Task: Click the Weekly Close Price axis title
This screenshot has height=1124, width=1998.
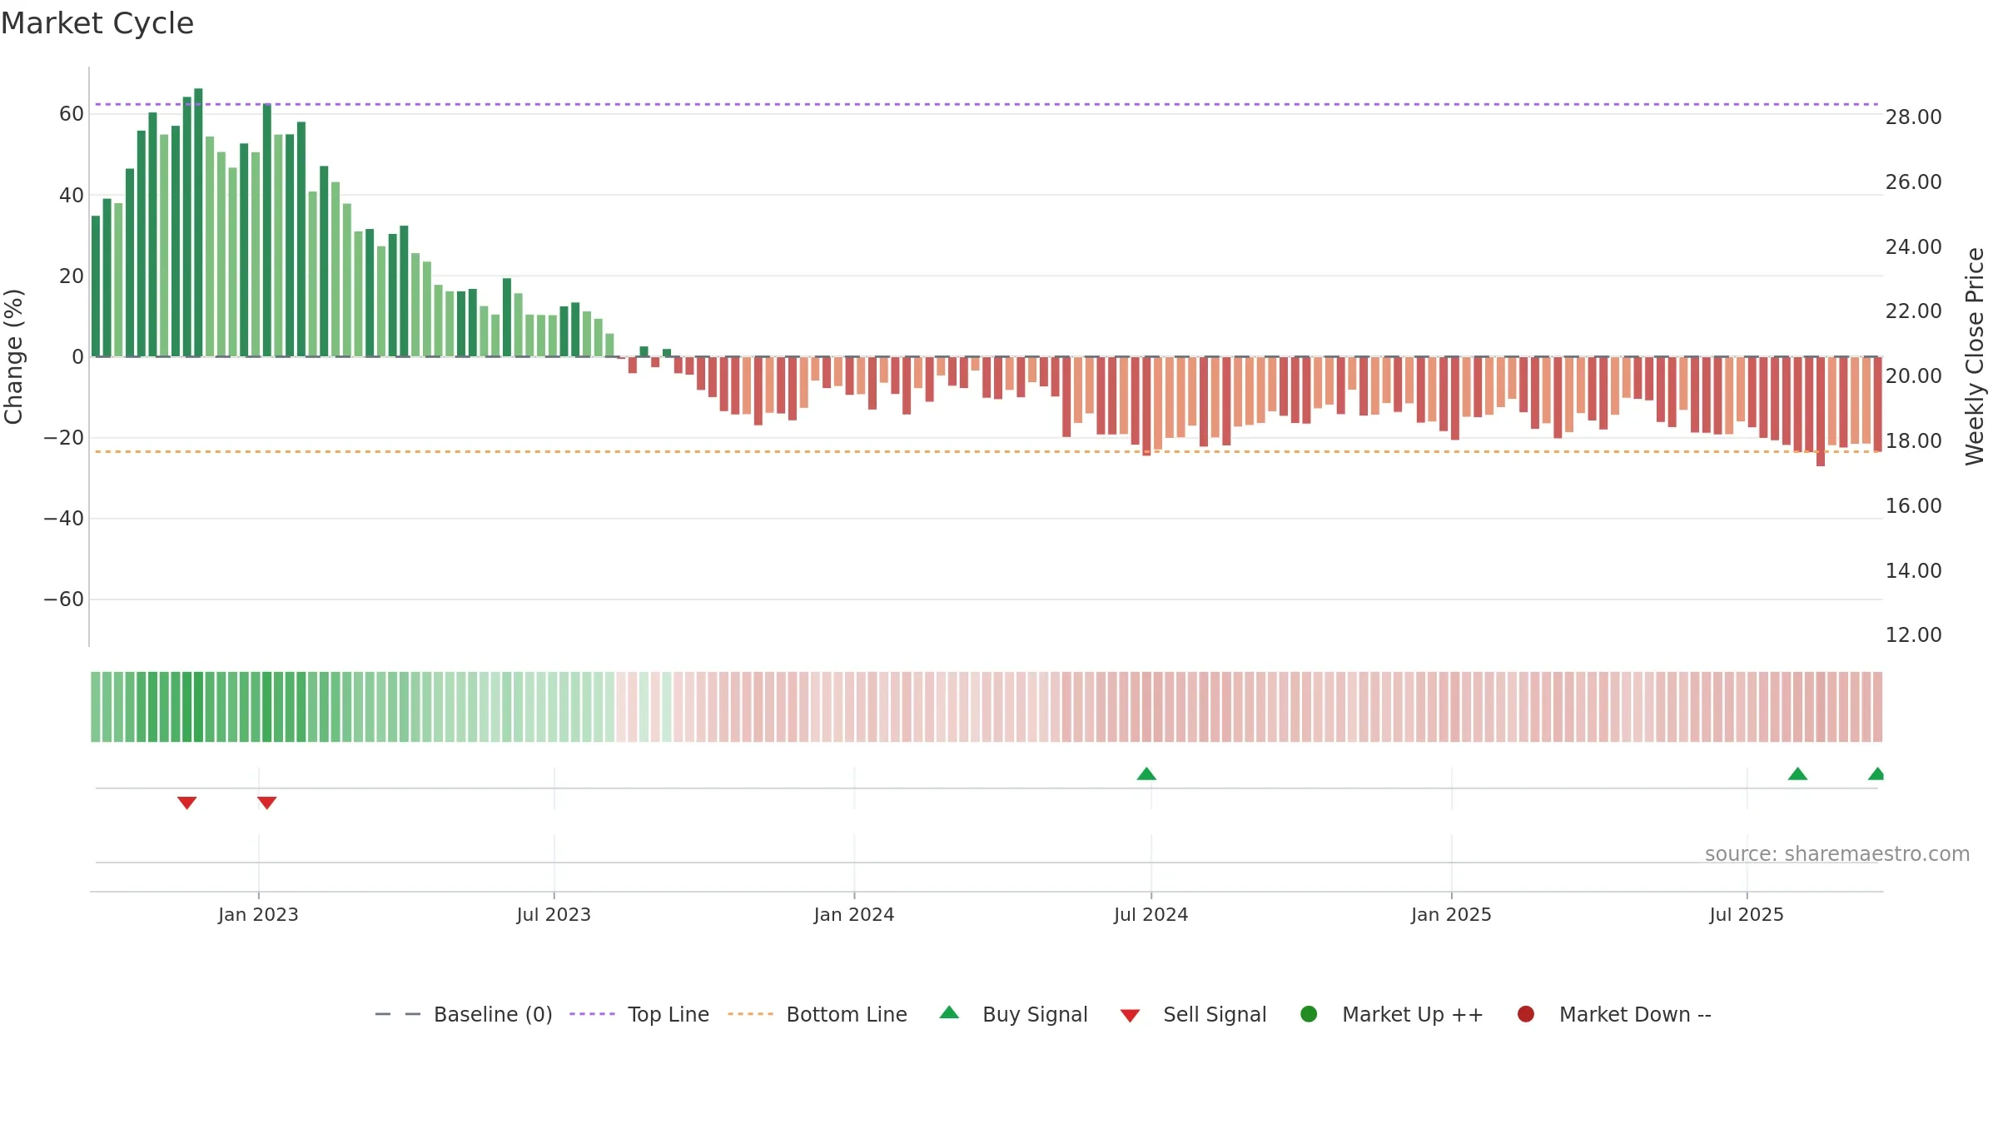Action: [x=1975, y=356]
